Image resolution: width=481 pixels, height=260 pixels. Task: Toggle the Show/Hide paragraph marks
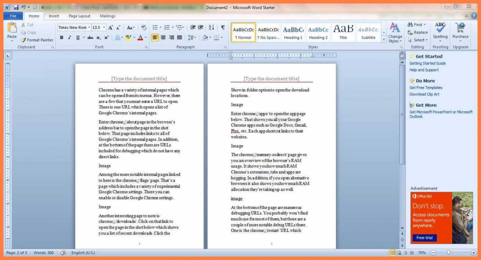click(223, 28)
